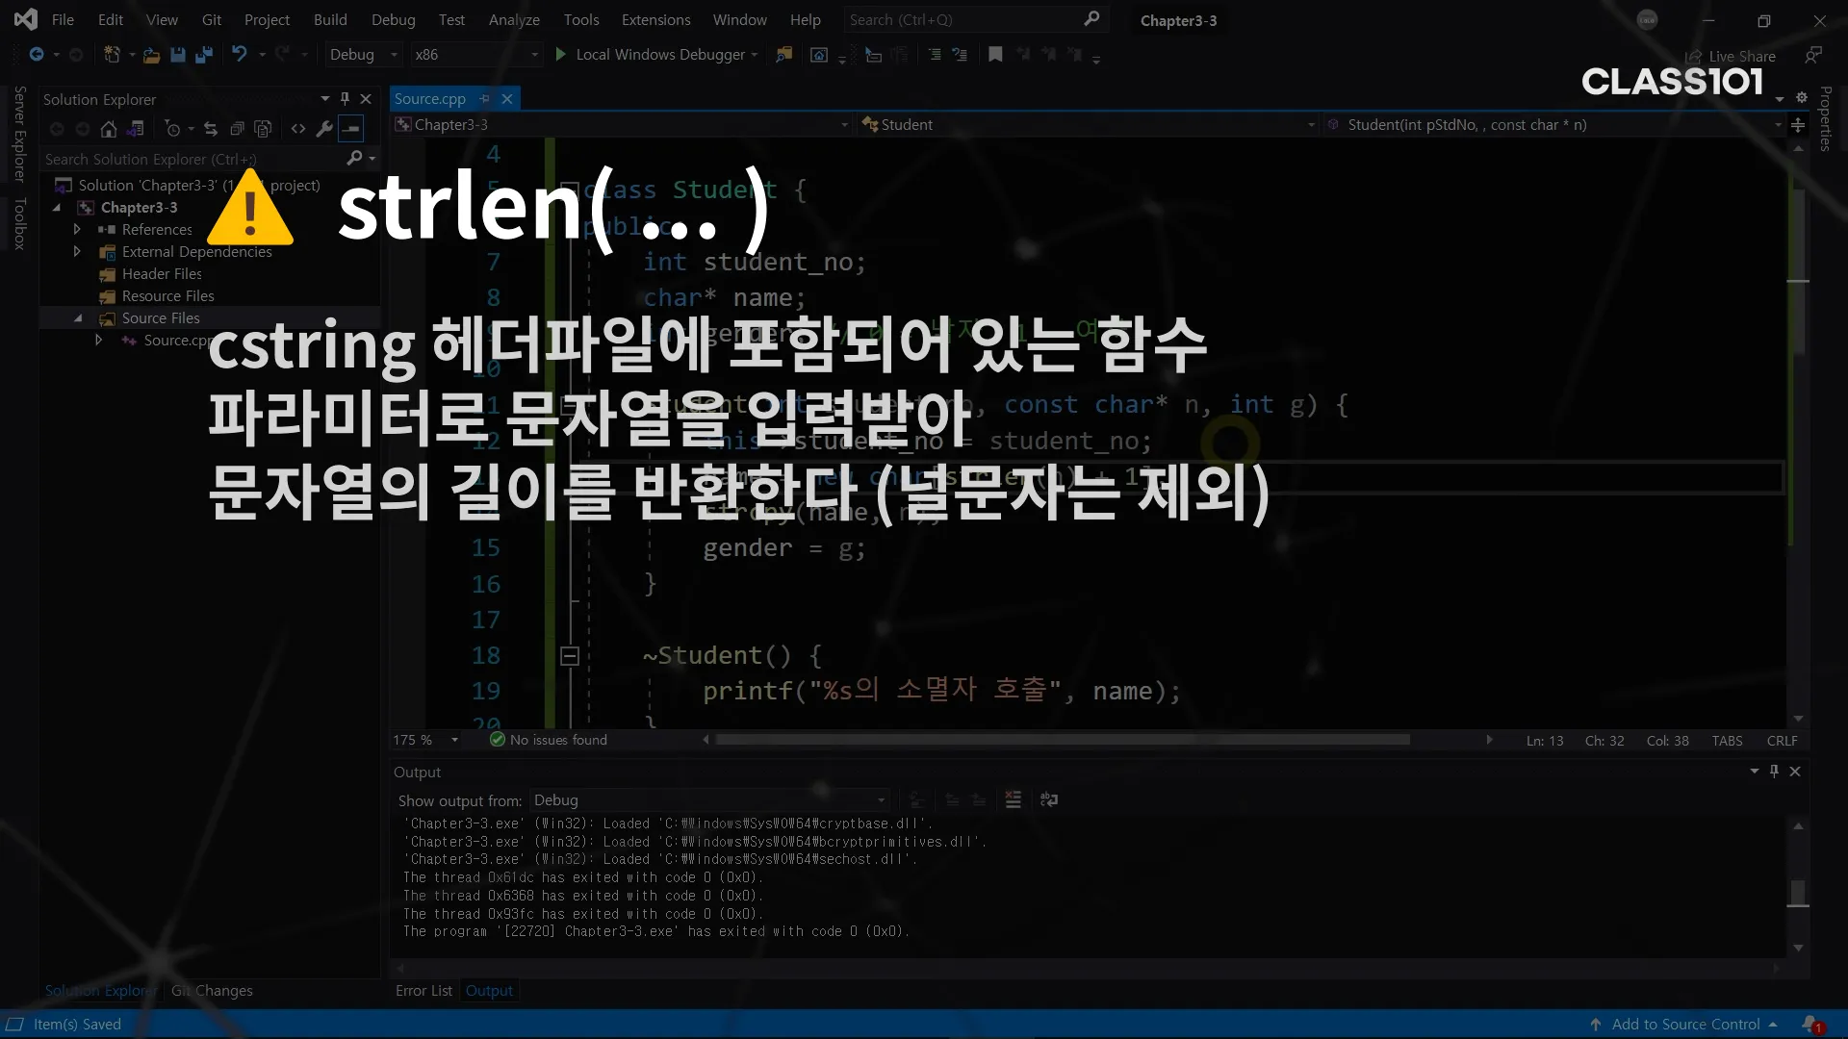Click the Open File folder icon

(151, 55)
